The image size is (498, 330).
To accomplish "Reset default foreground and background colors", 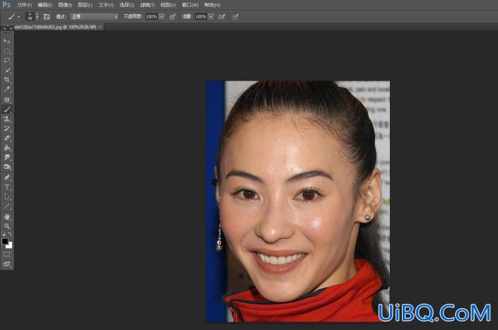I will pos(4,234).
